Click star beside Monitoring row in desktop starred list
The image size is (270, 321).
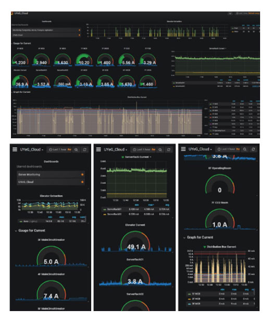[x=79, y=30]
